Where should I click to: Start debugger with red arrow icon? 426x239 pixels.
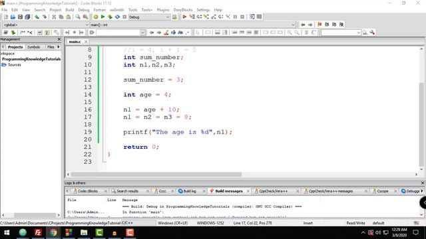coord(184,17)
